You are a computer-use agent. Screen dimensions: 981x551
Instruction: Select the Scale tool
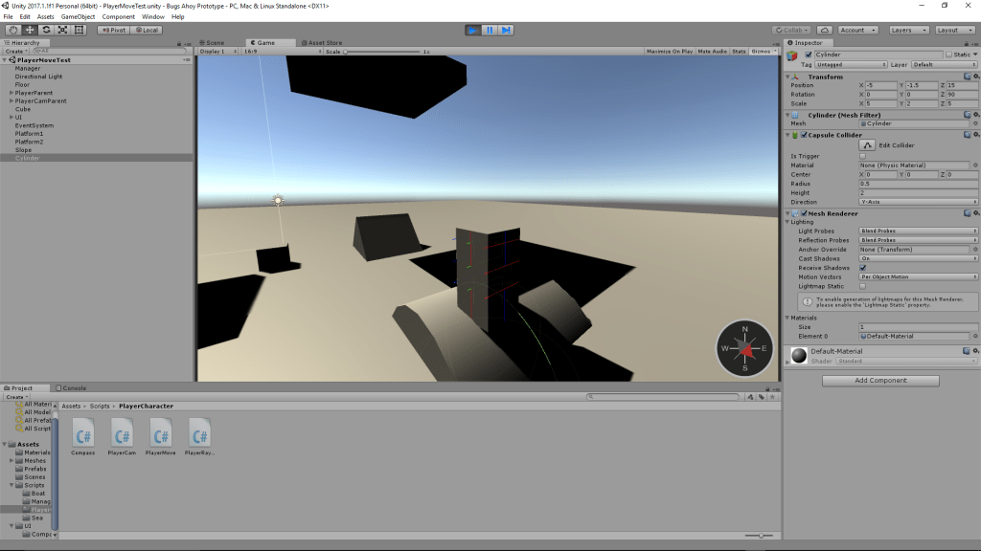click(62, 30)
